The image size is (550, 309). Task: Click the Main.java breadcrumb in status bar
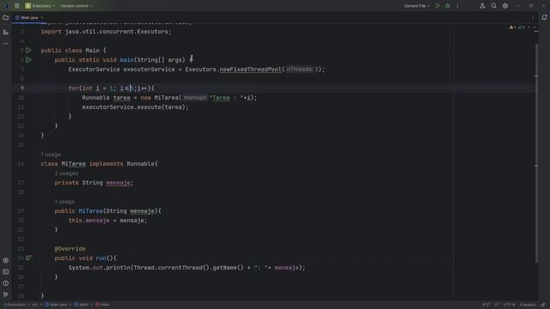56,305
